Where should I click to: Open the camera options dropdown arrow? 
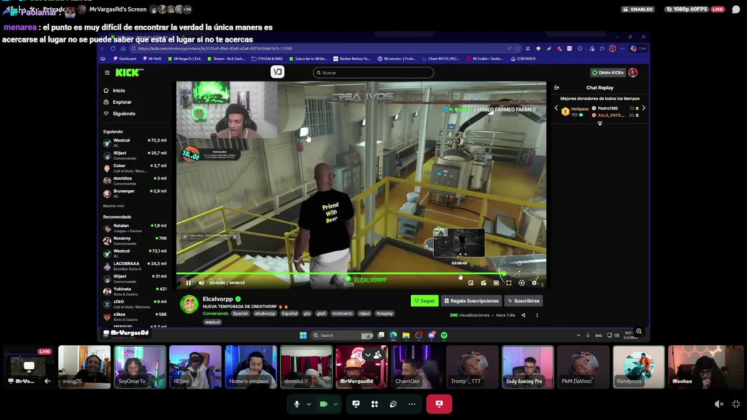coord(336,404)
